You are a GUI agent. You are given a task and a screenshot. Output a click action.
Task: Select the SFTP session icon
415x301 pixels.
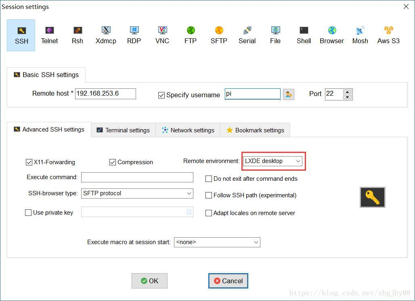[x=219, y=35]
